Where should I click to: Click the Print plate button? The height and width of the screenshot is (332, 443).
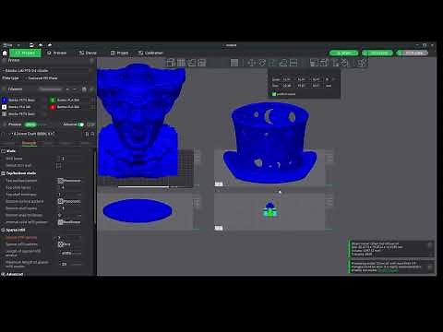(x=412, y=53)
